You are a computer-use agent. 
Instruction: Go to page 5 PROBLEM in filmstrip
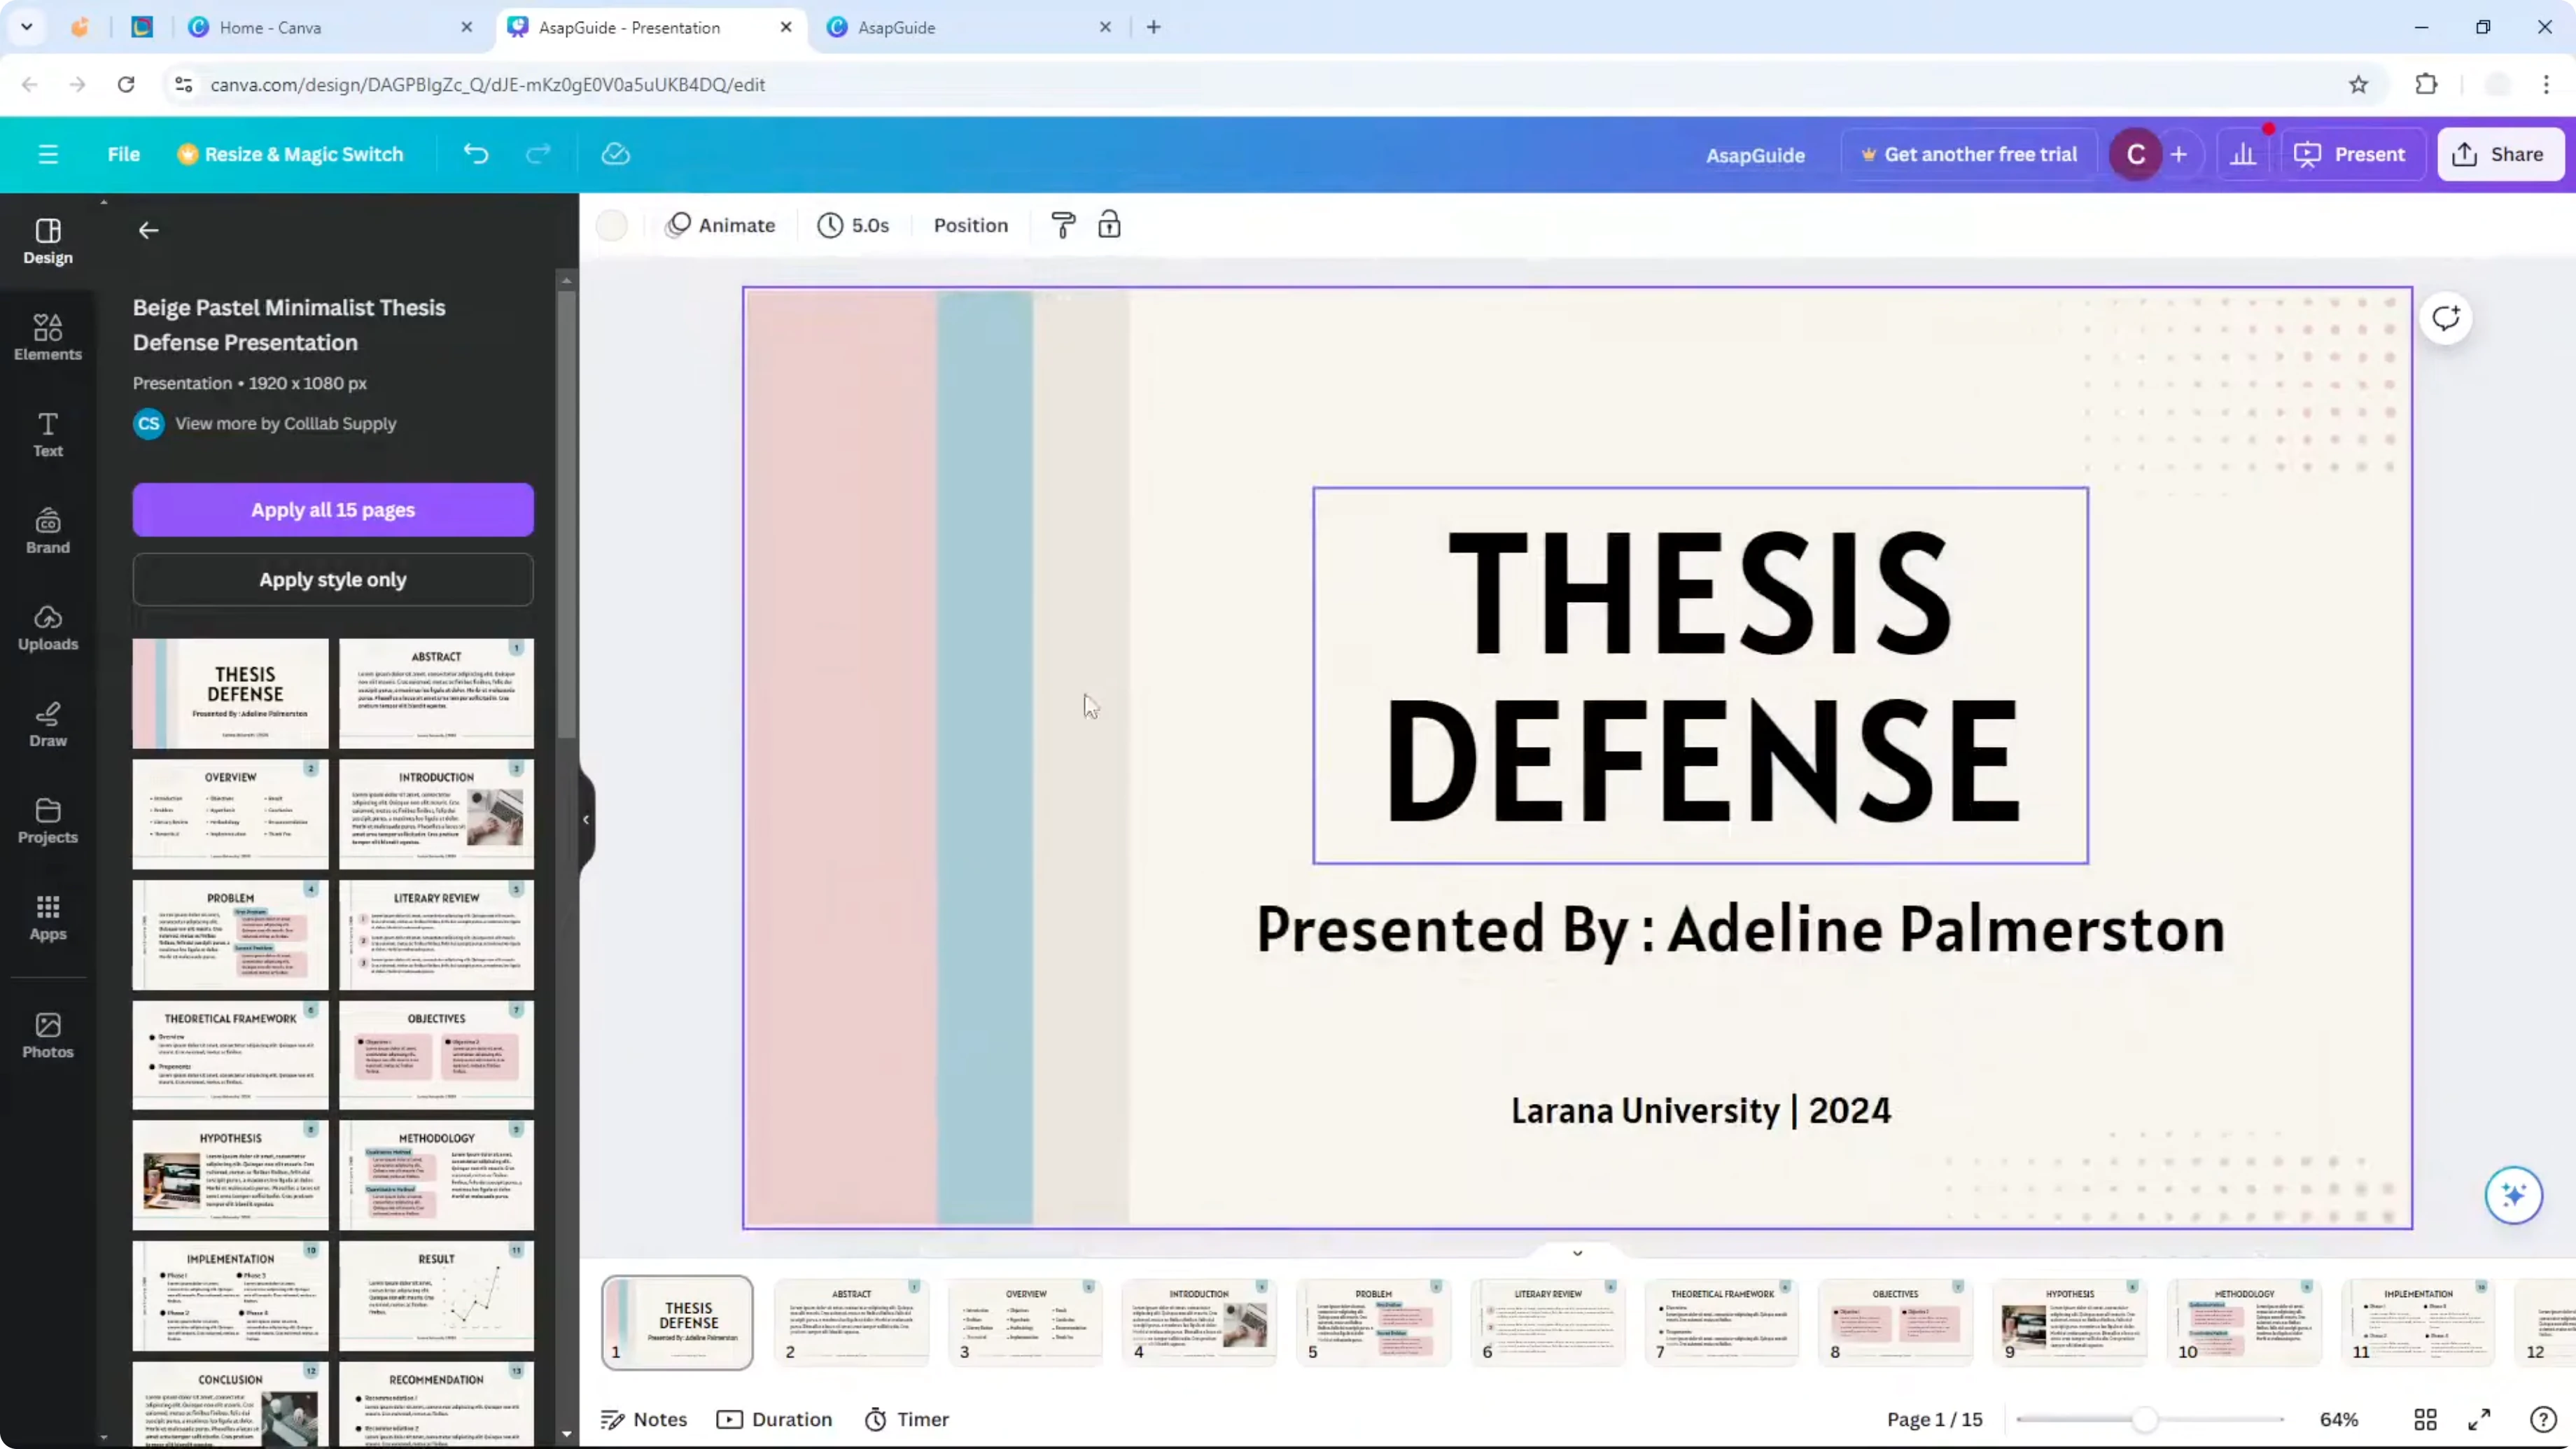click(x=1374, y=1322)
